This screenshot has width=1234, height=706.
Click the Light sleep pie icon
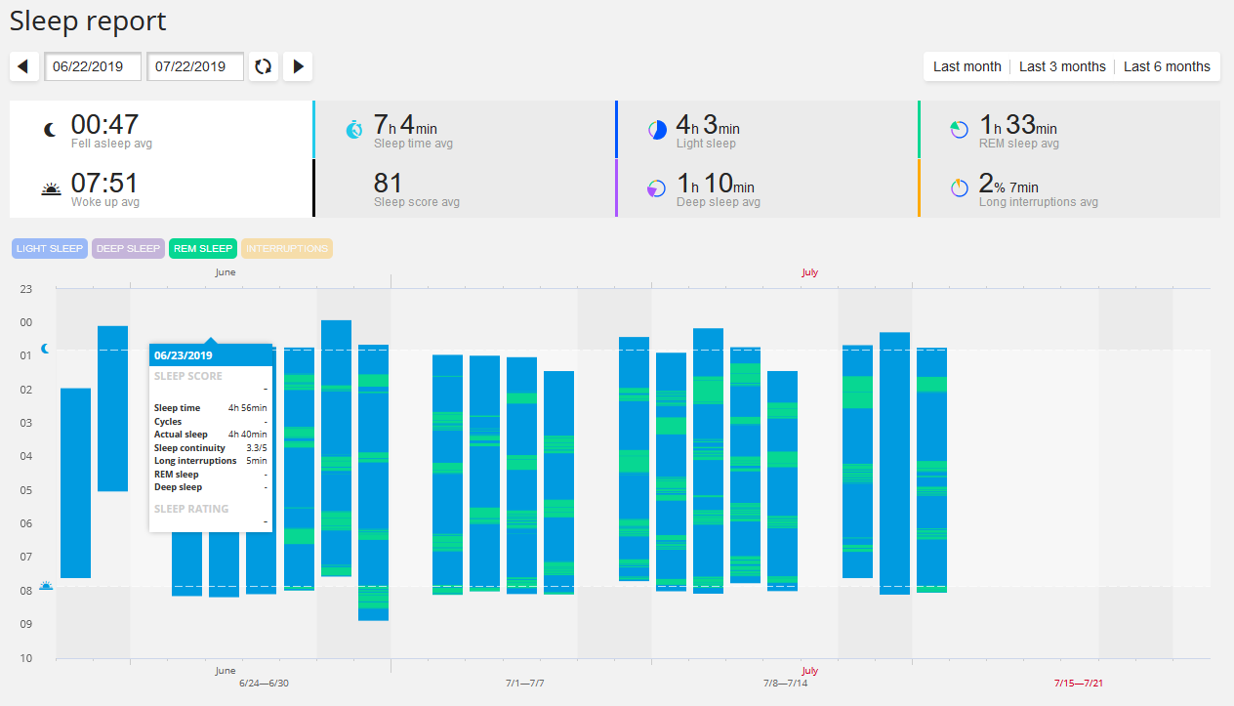pyautogui.click(x=656, y=130)
